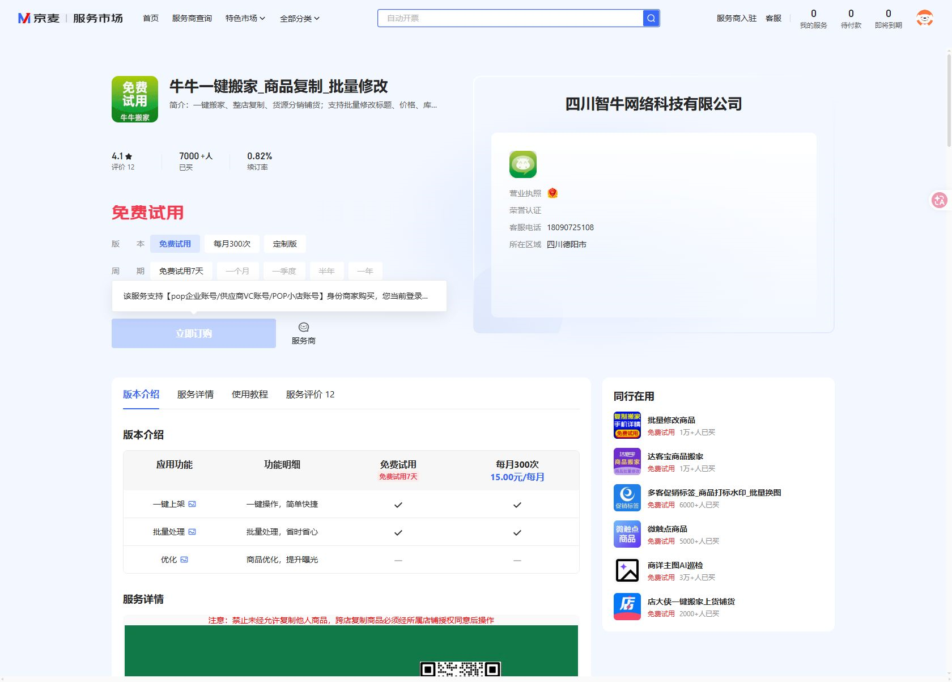952x682 pixels.
Task: Select the 免费试用7天 period option
Action: 181,271
